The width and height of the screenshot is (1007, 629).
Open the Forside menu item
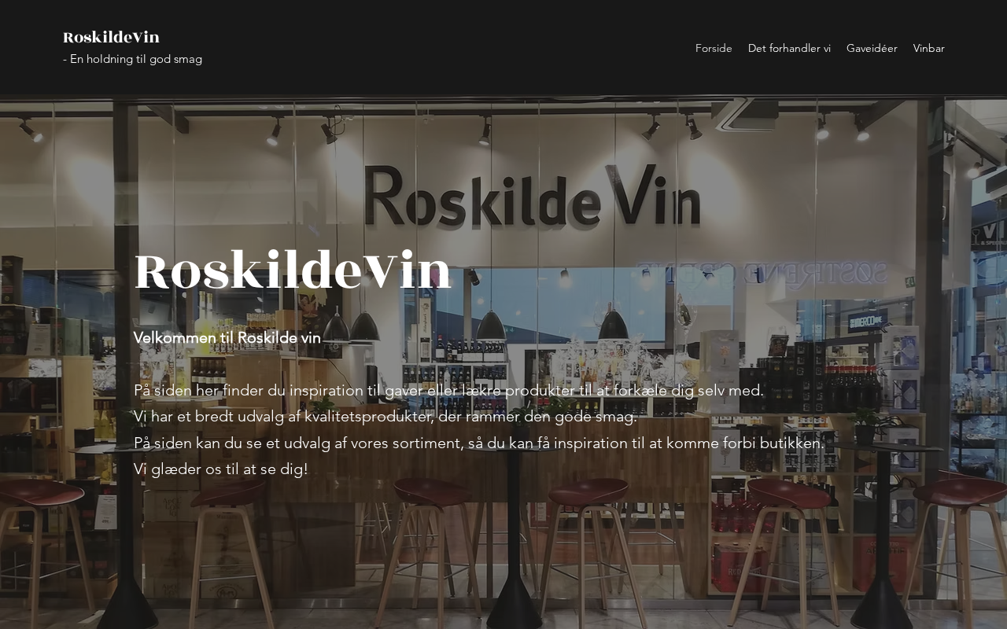[714, 48]
